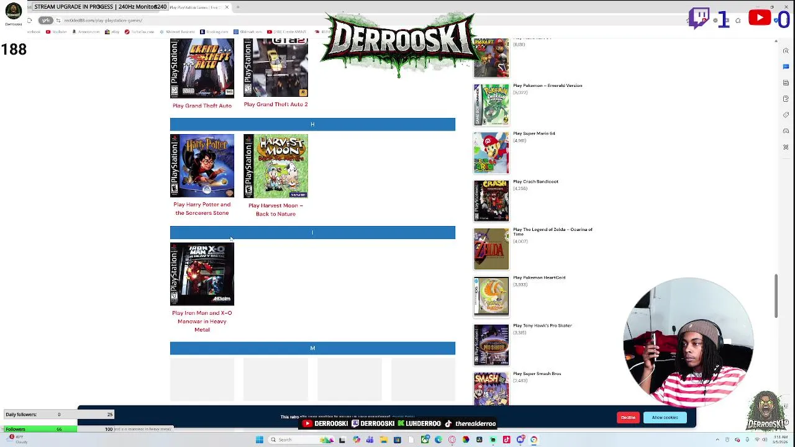Open the Pokemon HeartGold sidebar thumbnail

point(491,297)
